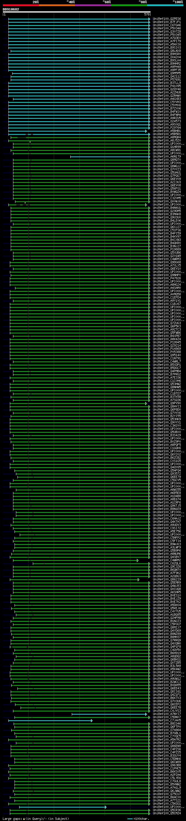Click label UniRef100_A4GXB3

point(167,99)
